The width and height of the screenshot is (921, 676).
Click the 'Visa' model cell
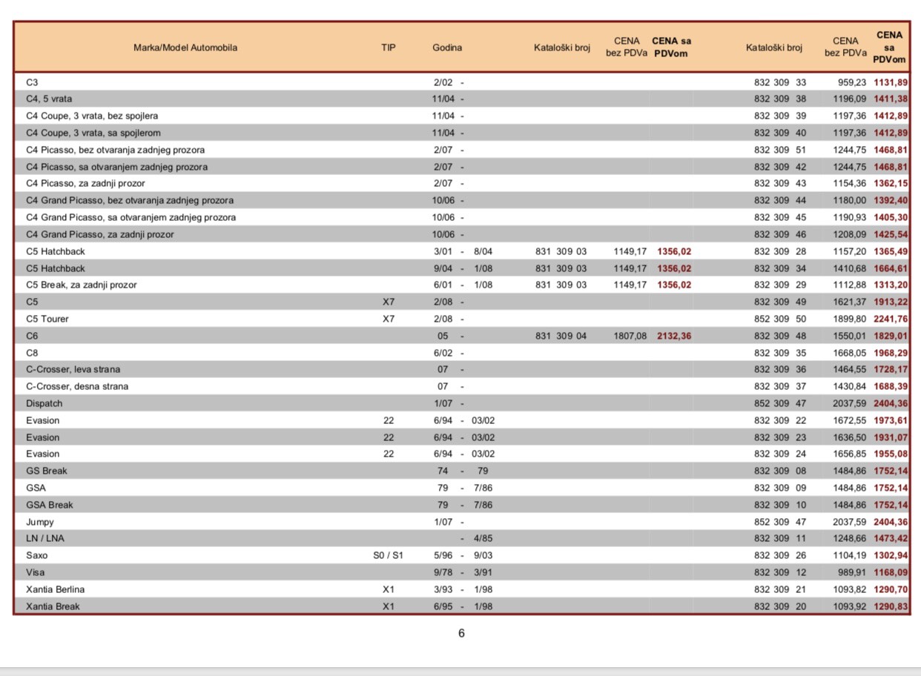pos(36,572)
